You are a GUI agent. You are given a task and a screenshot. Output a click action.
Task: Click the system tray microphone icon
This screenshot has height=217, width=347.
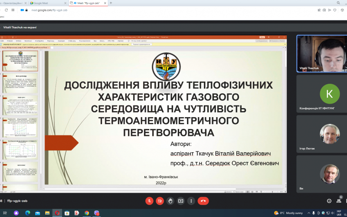pyautogui.click(x=314, y=213)
